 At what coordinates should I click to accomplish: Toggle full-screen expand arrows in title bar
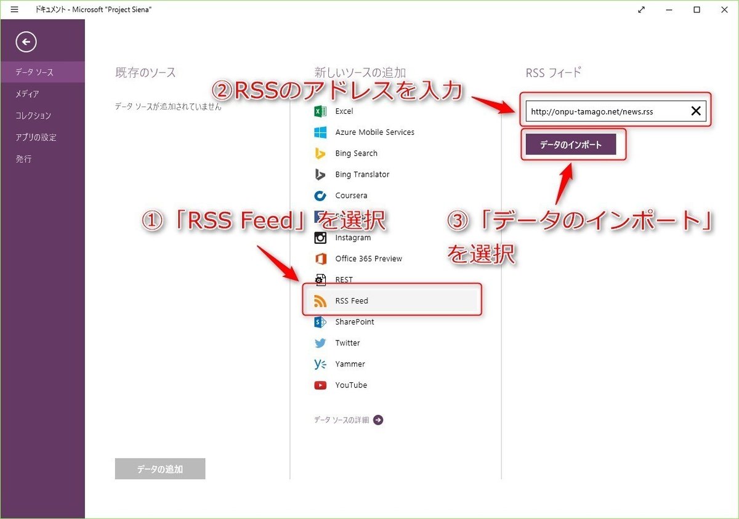642,9
